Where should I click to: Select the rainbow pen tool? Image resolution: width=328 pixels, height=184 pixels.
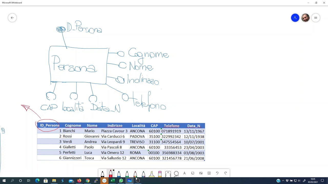point(135,174)
